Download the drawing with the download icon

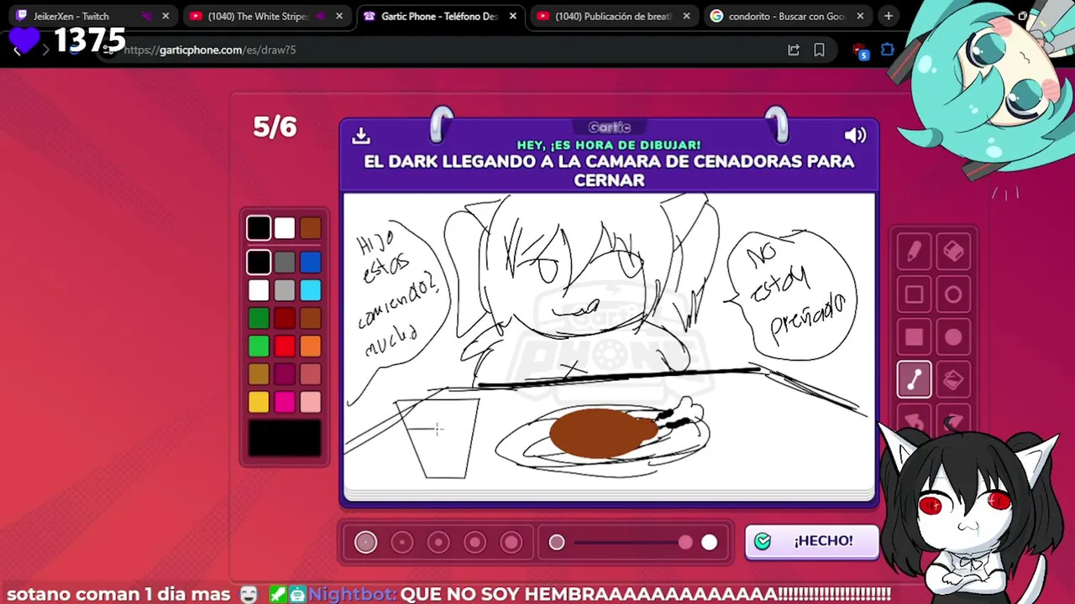[x=361, y=135]
